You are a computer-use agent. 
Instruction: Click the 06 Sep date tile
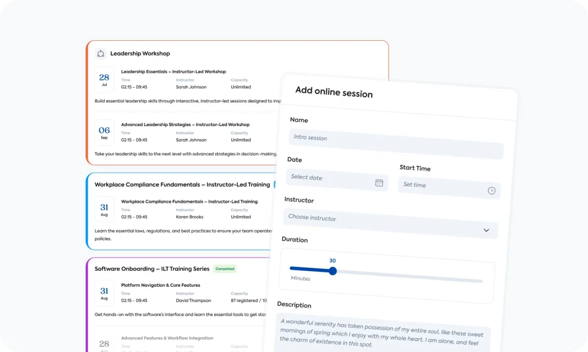click(x=104, y=132)
